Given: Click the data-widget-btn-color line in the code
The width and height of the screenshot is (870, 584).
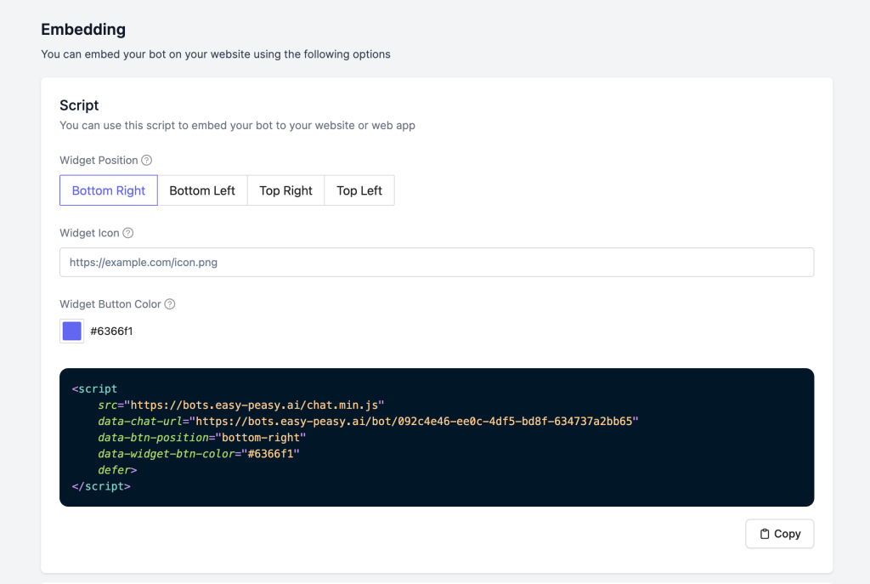Looking at the screenshot, I should click(x=199, y=454).
